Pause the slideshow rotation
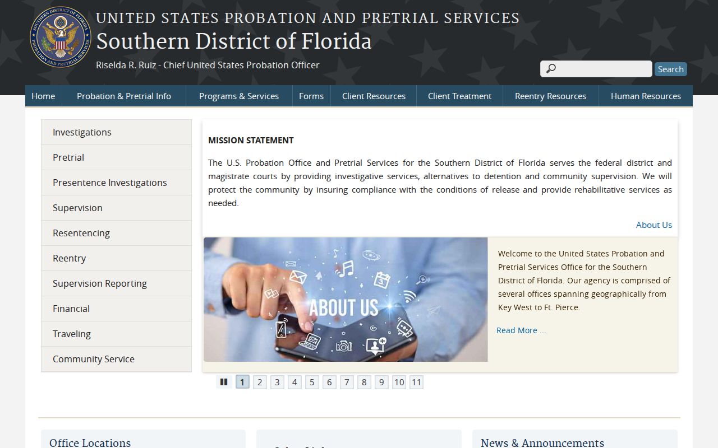Viewport: 718px width, 448px height. (x=224, y=382)
